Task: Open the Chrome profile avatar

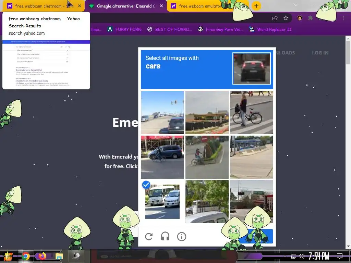Action: (300, 18)
